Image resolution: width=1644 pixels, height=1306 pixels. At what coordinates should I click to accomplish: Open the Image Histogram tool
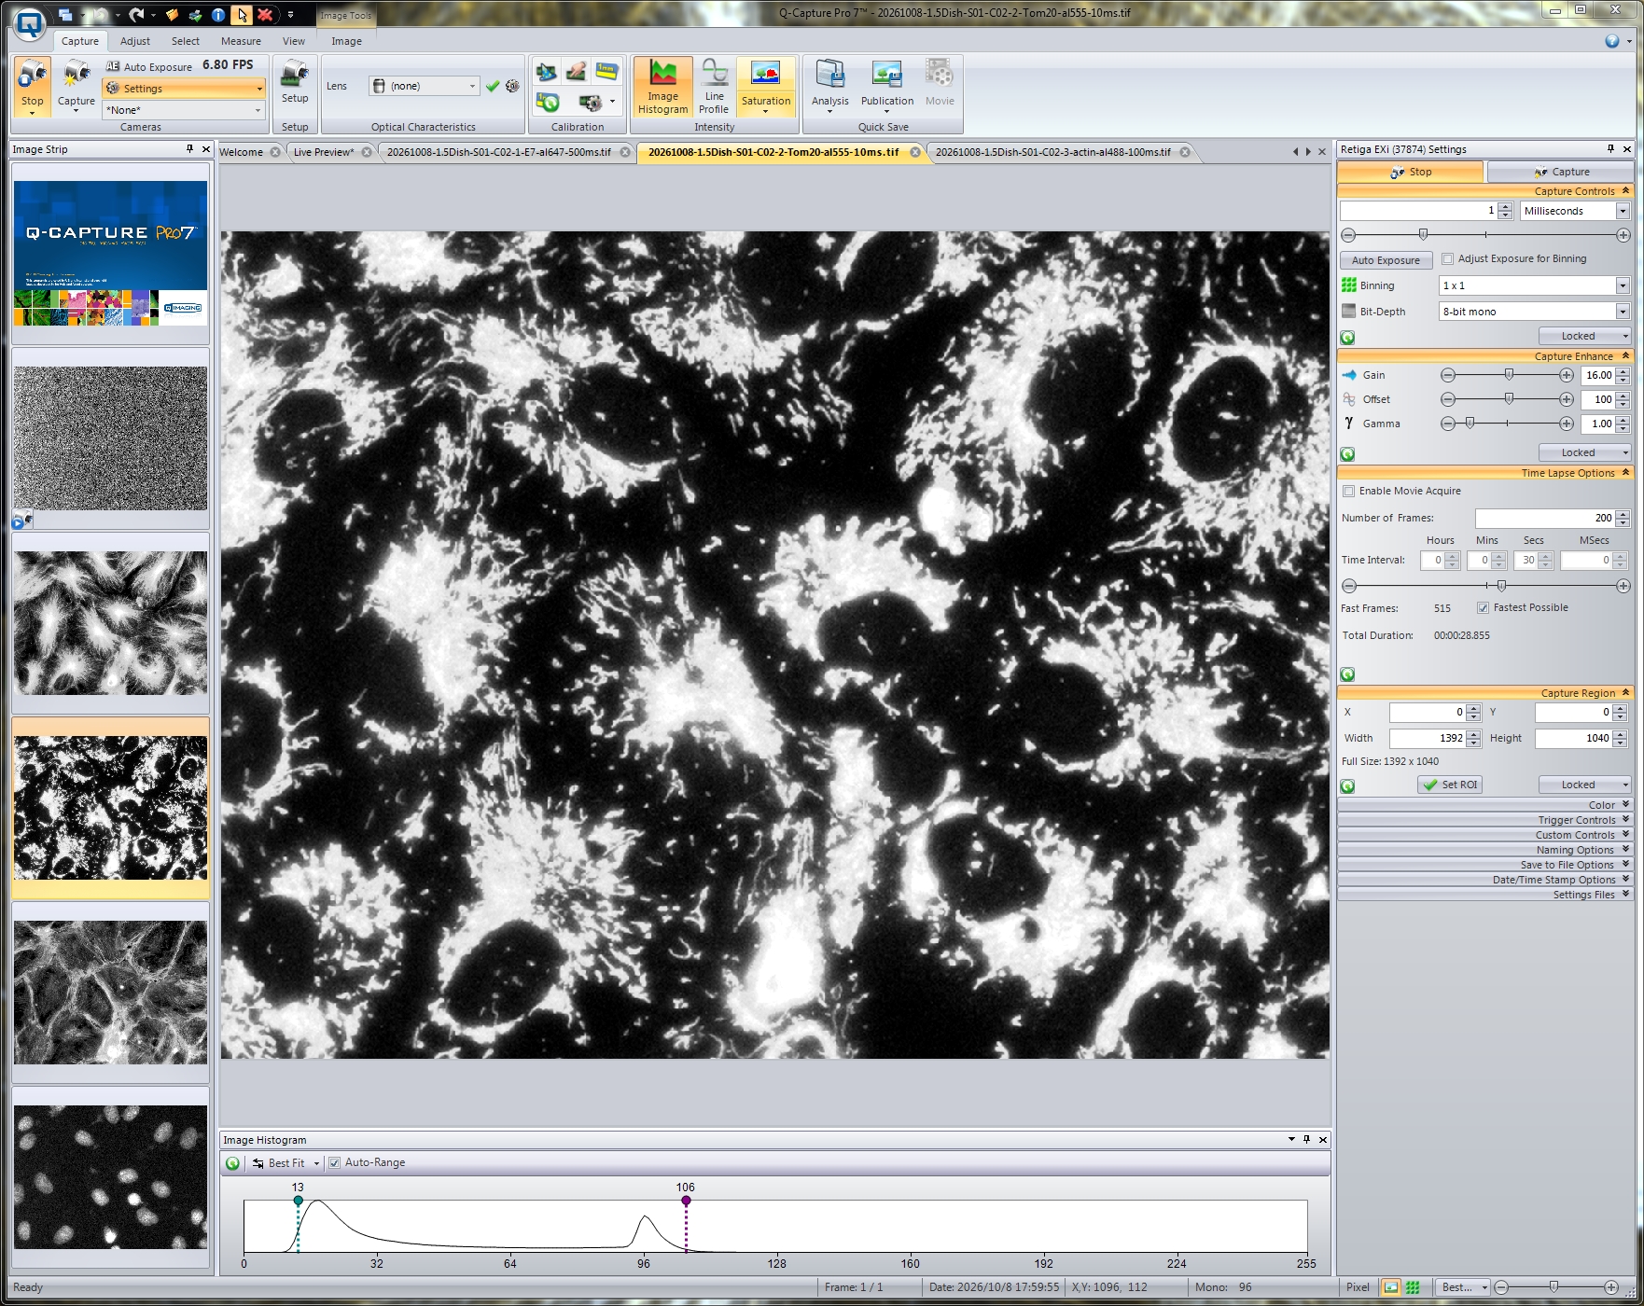pos(662,87)
